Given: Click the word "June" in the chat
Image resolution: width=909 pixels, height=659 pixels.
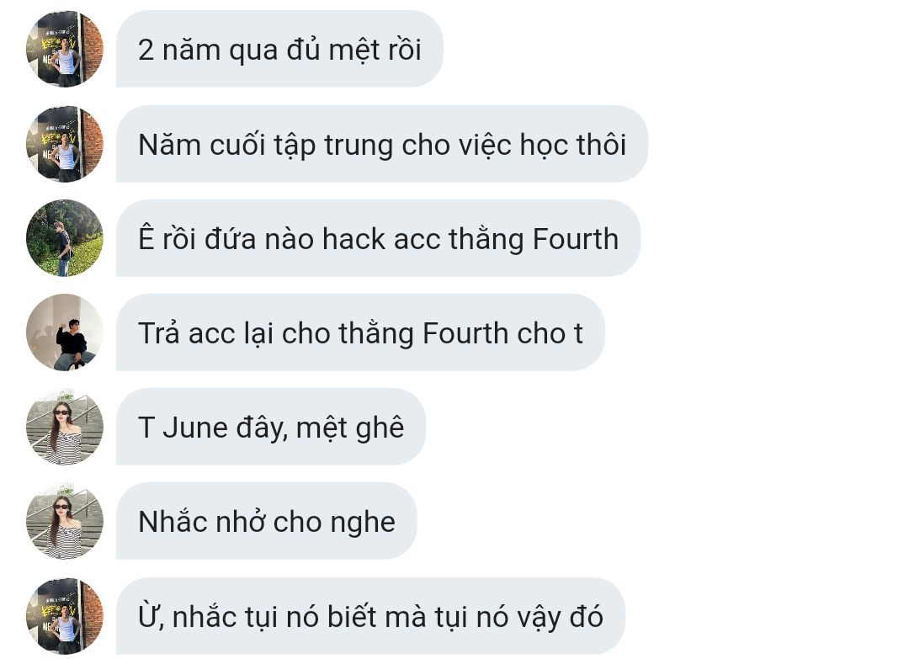Looking at the screenshot, I should [194, 428].
